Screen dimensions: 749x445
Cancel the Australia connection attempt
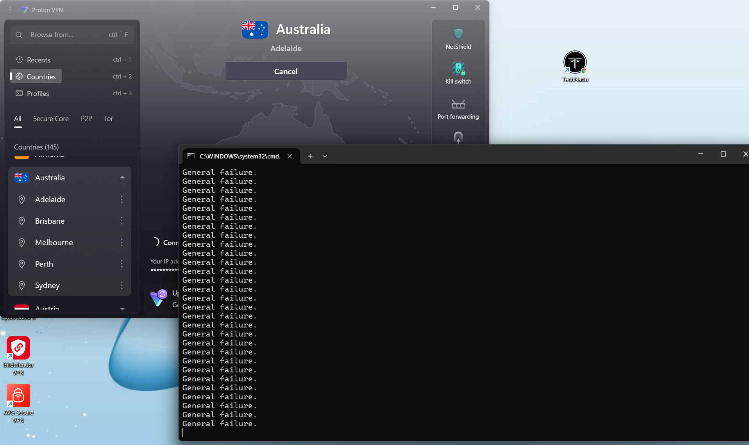coord(286,71)
